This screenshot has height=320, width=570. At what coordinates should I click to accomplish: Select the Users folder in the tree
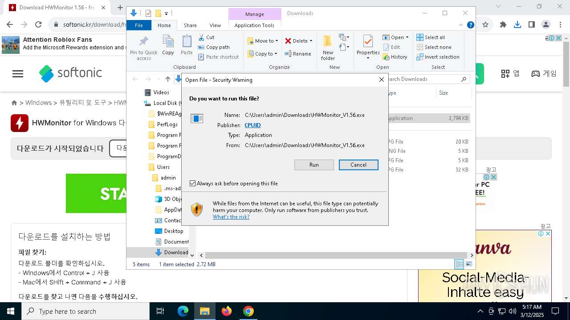[x=163, y=167]
